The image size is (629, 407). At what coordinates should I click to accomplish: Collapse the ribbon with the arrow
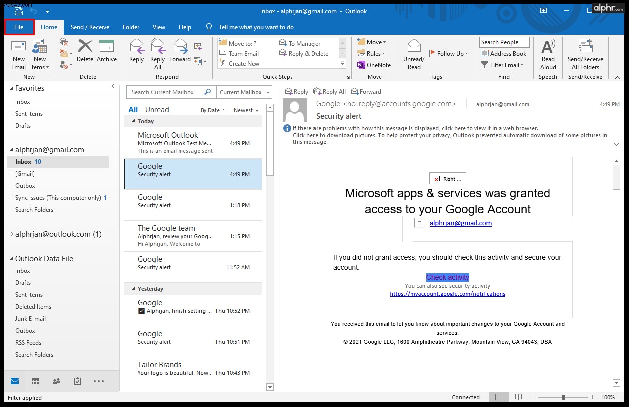pyautogui.click(x=617, y=77)
